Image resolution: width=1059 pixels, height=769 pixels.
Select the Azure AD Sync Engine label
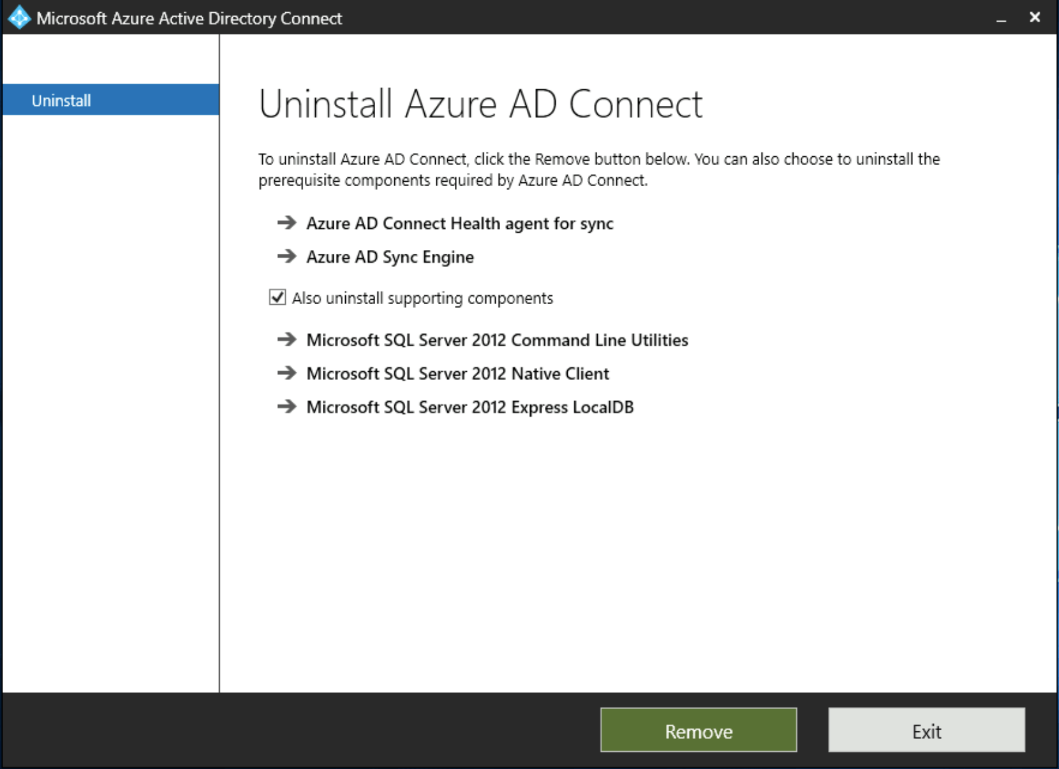point(390,257)
